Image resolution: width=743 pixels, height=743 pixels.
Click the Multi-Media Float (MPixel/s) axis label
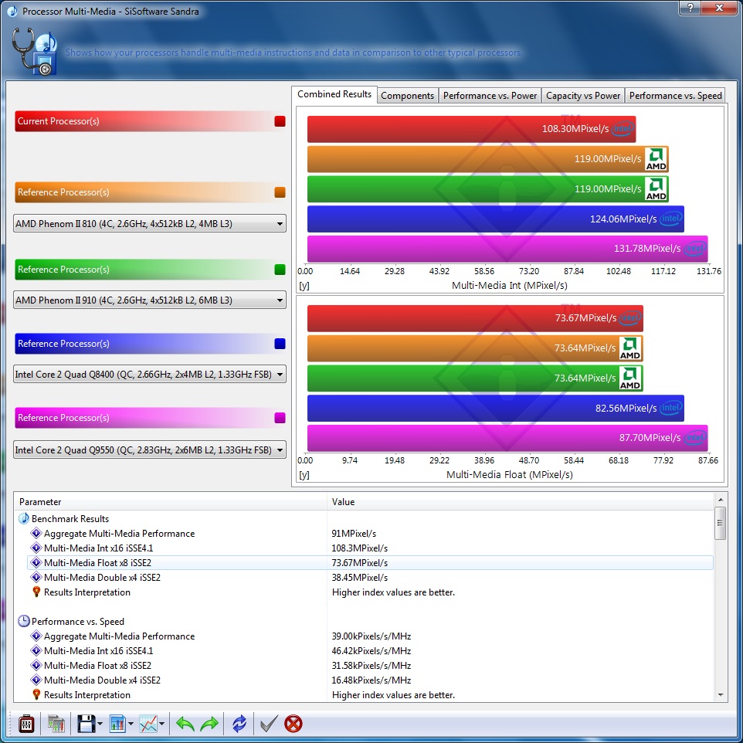[x=510, y=474]
